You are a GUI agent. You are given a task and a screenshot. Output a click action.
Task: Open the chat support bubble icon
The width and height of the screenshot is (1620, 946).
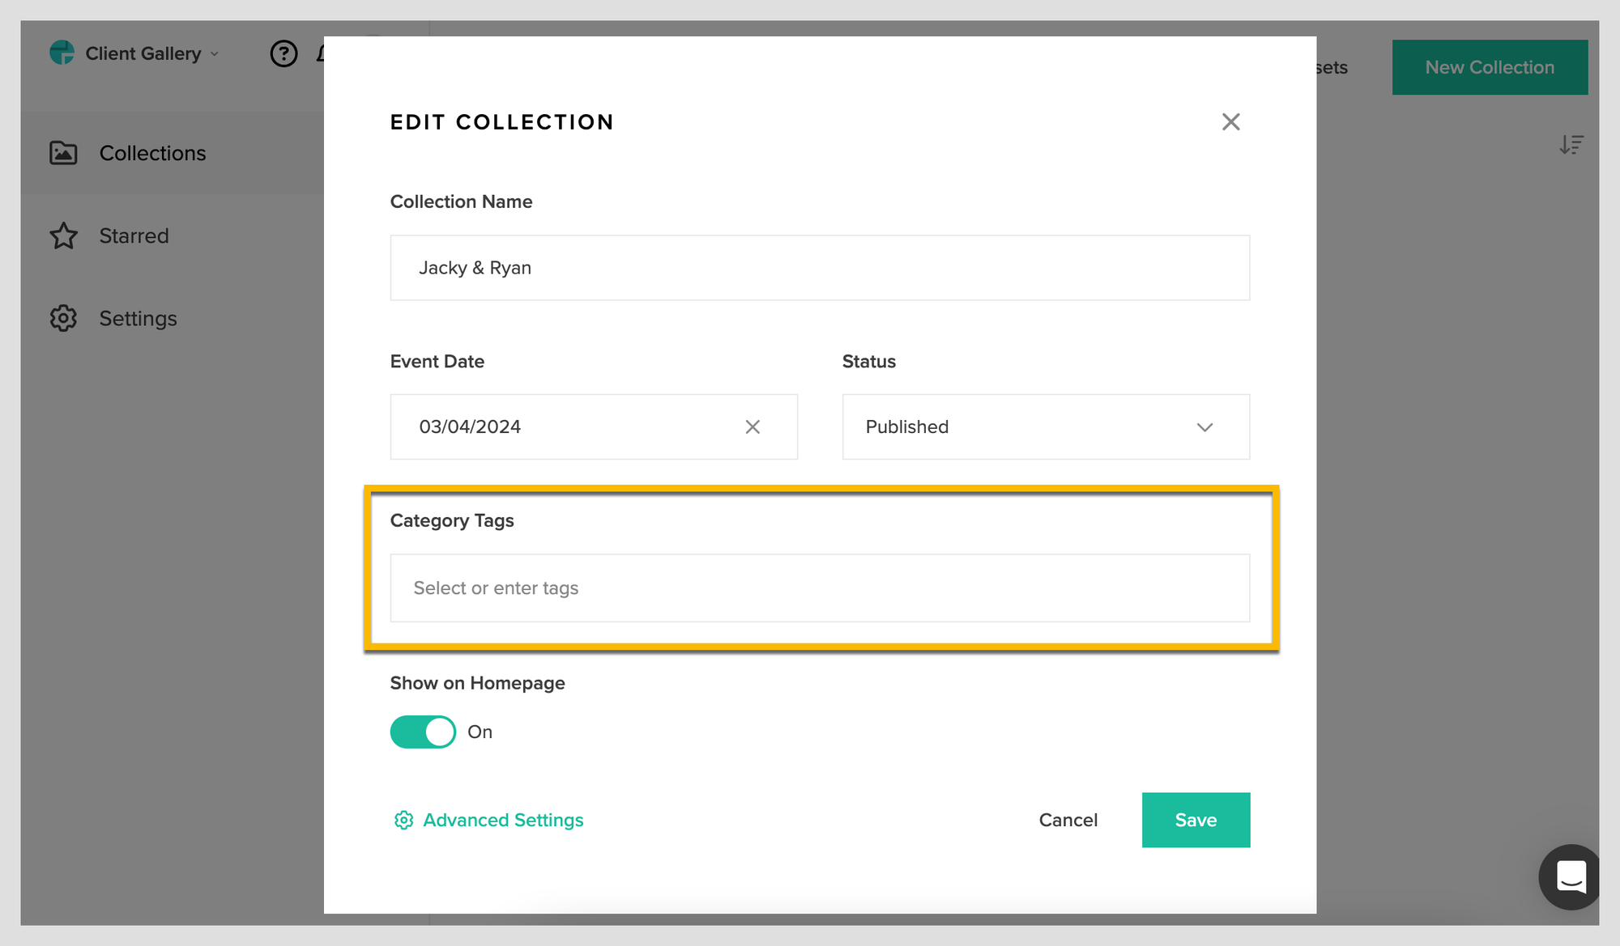click(x=1570, y=877)
